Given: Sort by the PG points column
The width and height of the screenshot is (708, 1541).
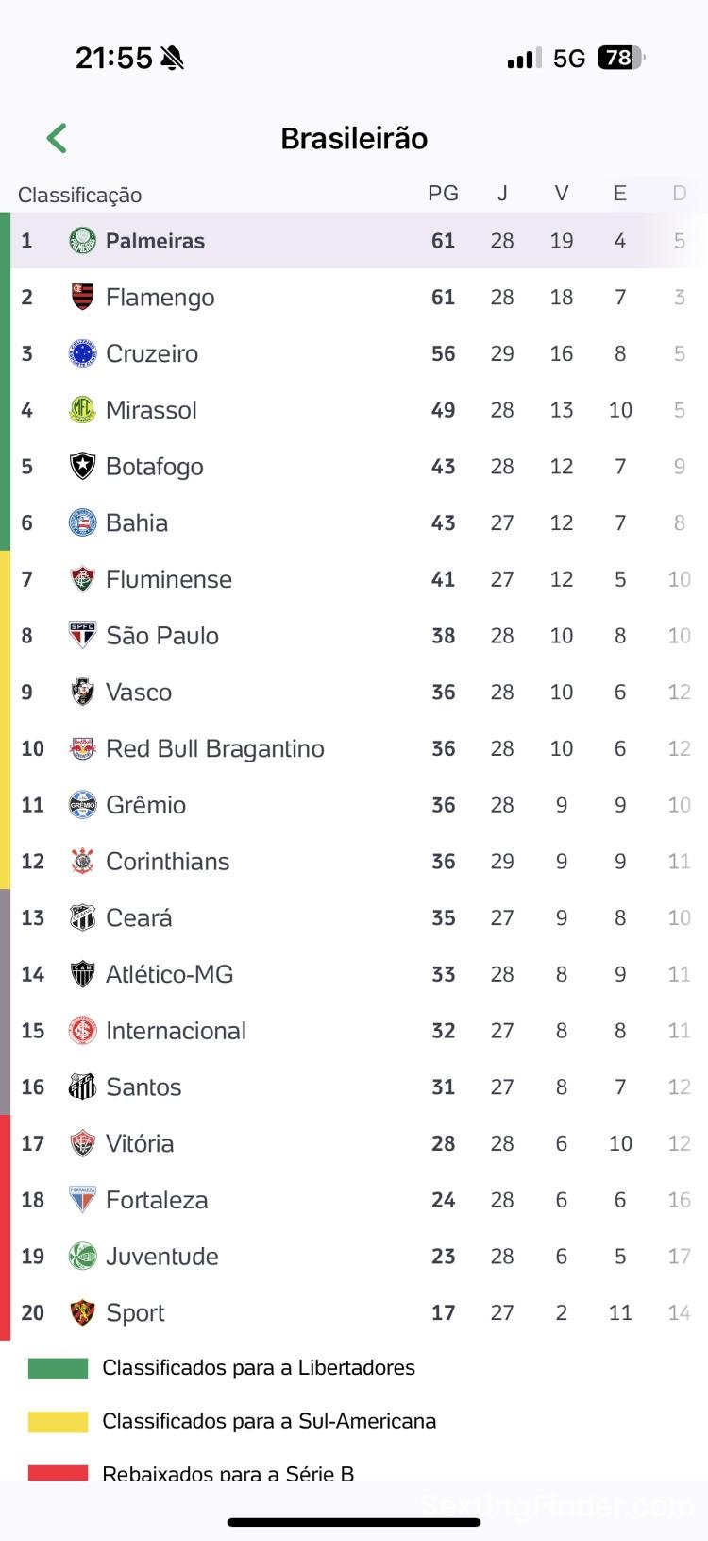Looking at the screenshot, I should 443,194.
